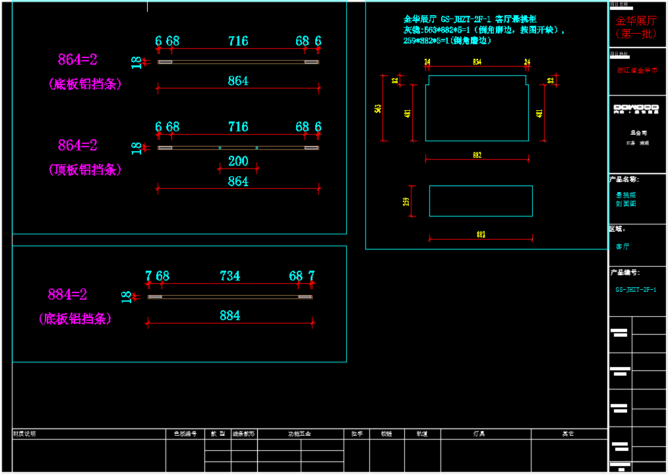Click the cyan "884" overall dimension
This screenshot has height=474, width=668.
230,316
